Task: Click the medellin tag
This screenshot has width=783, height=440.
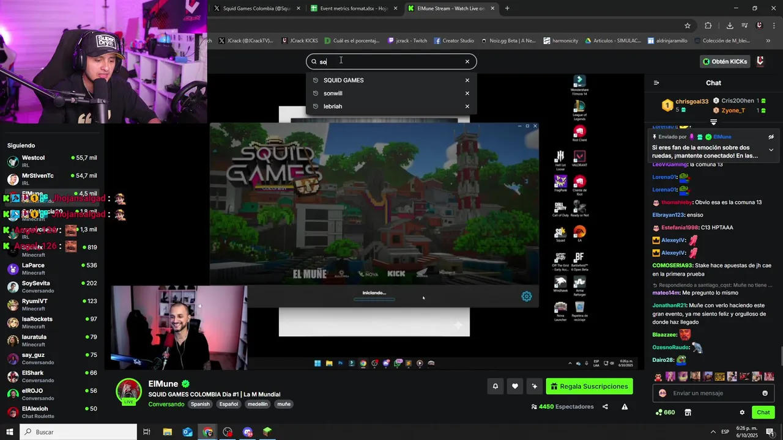Action: pyautogui.click(x=258, y=404)
